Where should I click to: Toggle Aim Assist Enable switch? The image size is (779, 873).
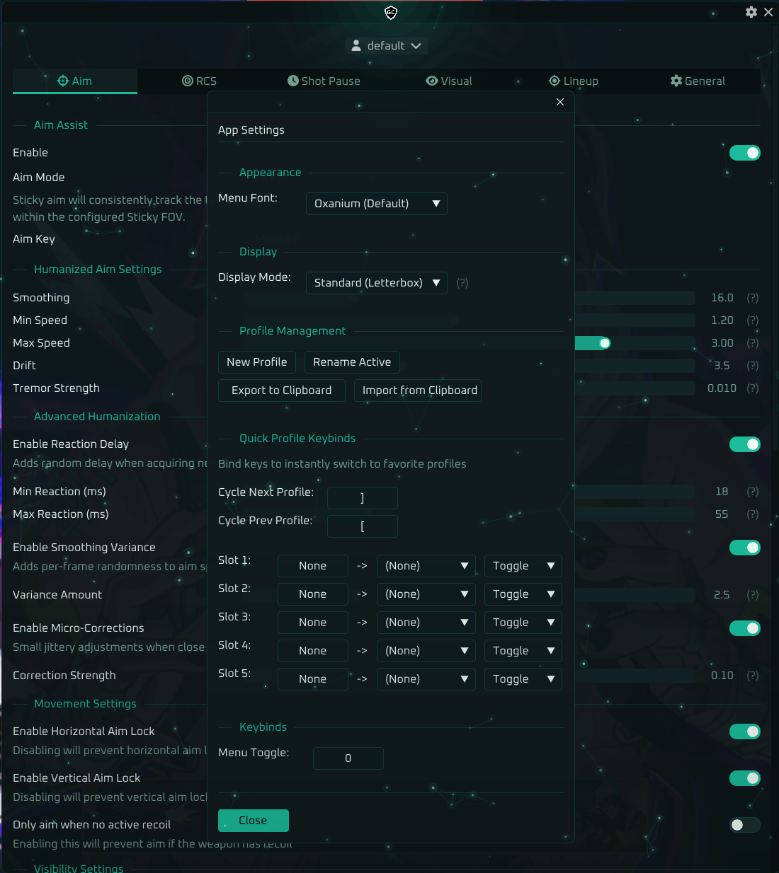(x=745, y=153)
